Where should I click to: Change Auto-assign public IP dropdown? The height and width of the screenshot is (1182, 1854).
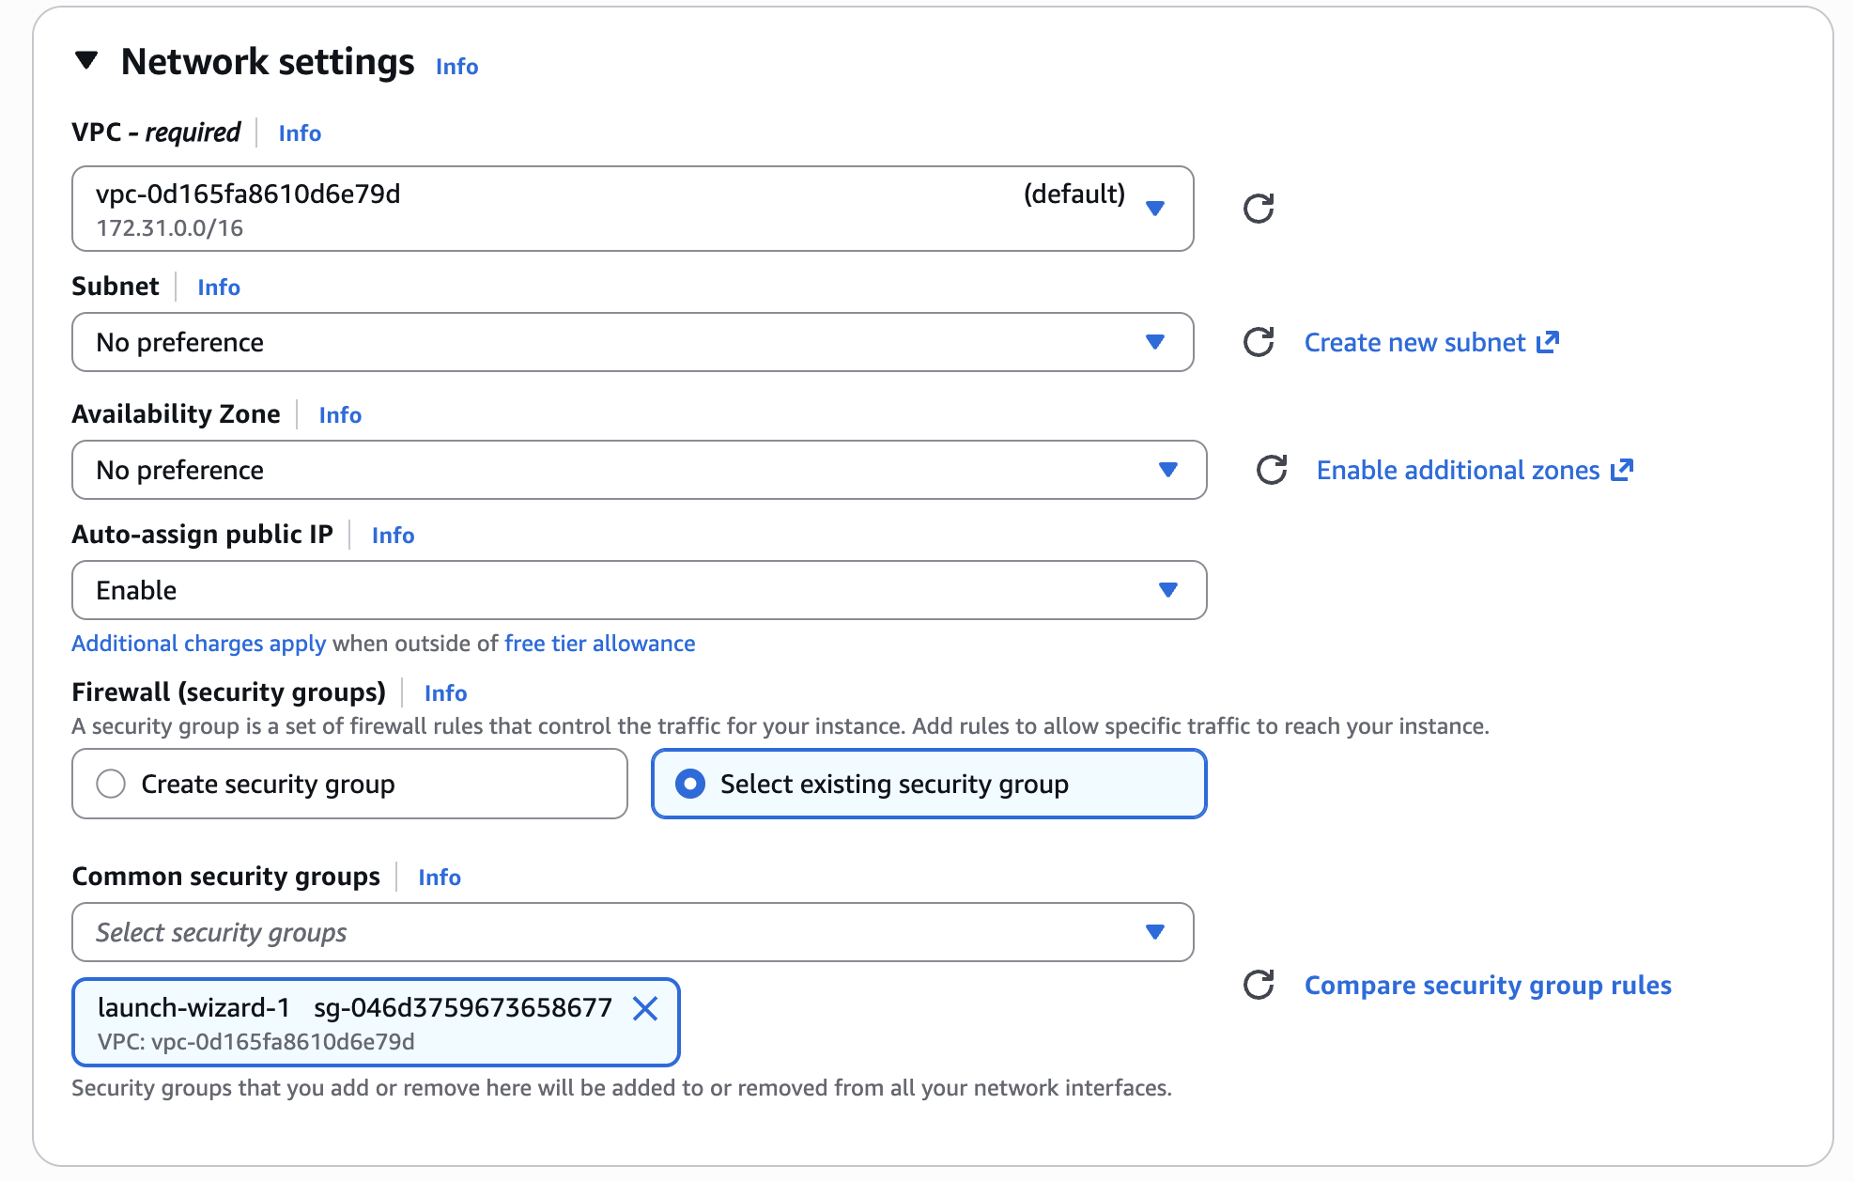pos(639,590)
